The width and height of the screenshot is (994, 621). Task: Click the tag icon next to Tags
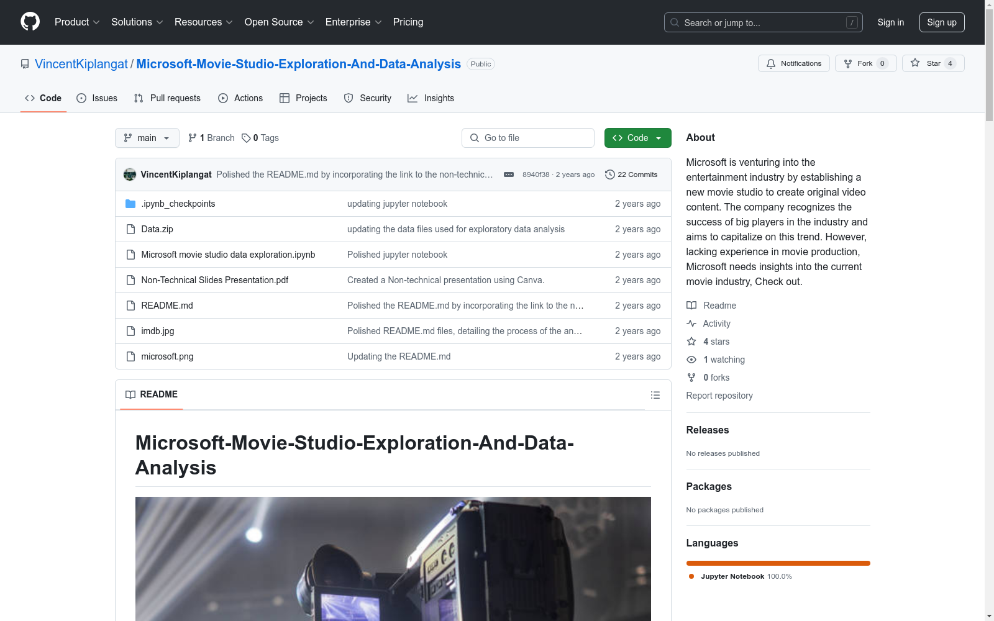pyautogui.click(x=246, y=138)
